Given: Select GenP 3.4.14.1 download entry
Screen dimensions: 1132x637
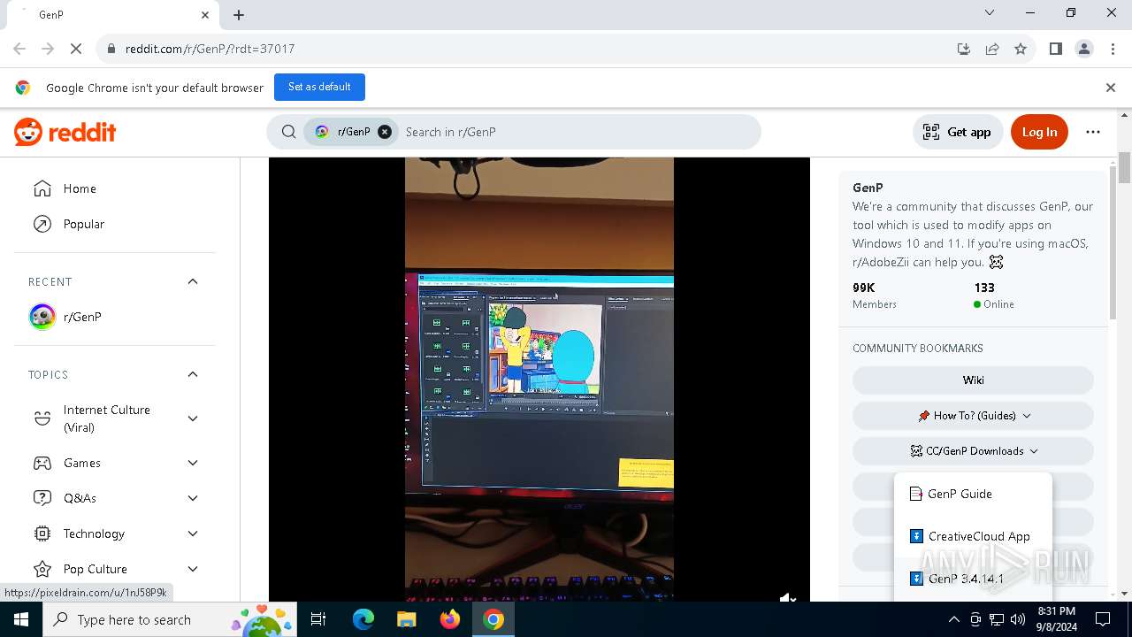Looking at the screenshot, I should pos(973,579).
